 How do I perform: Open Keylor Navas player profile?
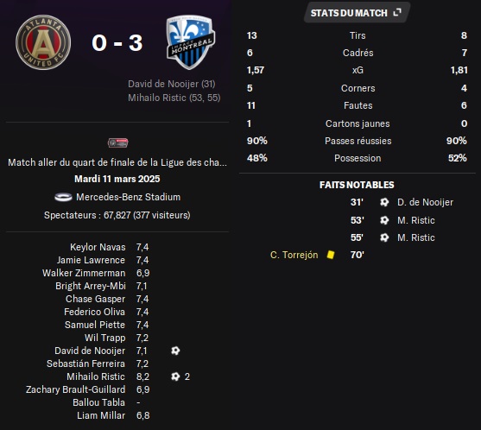click(x=98, y=247)
